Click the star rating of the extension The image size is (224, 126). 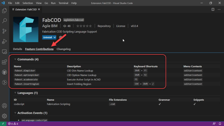pos(84,26)
